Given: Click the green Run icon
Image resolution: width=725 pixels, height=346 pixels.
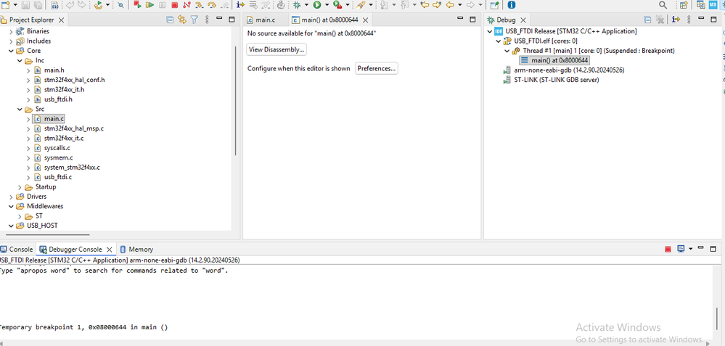Looking at the screenshot, I should (317, 4).
